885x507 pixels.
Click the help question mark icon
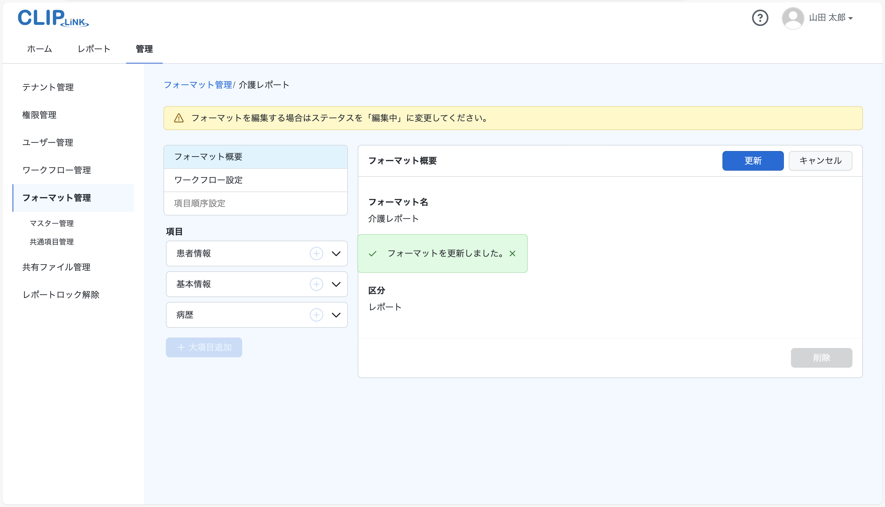760,18
